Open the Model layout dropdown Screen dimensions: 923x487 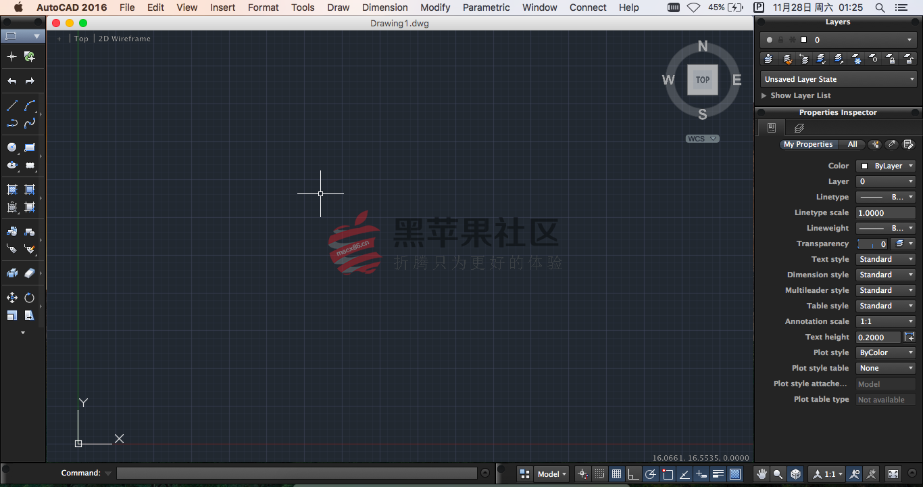552,474
